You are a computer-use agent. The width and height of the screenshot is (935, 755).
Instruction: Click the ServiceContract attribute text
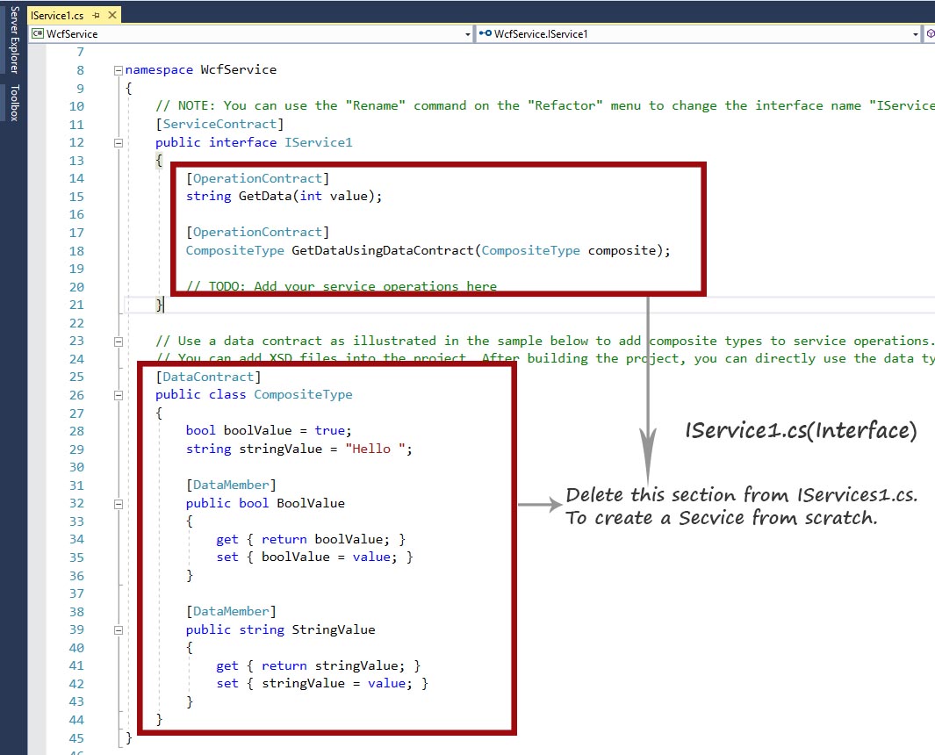pos(220,124)
